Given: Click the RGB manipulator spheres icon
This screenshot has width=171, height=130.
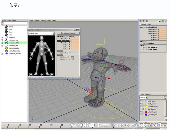Looking at the screenshot, I should click(160, 21).
